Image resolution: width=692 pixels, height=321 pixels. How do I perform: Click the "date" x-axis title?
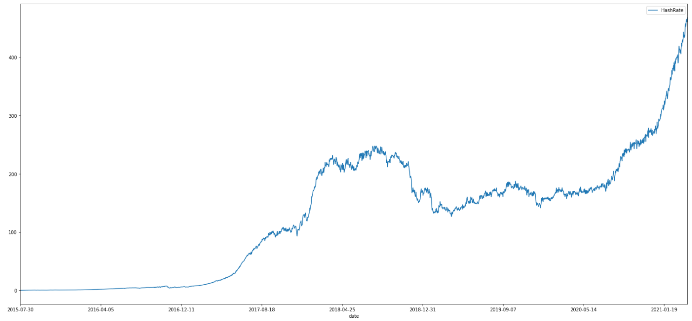click(354, 316)
